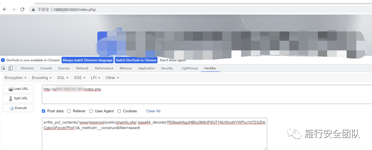Click the Load URL button
The width and height of the screenshot is (372, 150).
click(x=18, y=89)
